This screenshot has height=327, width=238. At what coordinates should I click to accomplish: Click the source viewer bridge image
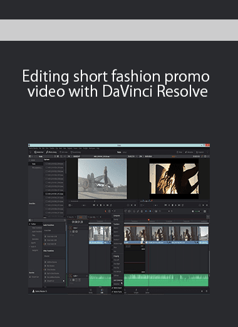click(102, 178)
